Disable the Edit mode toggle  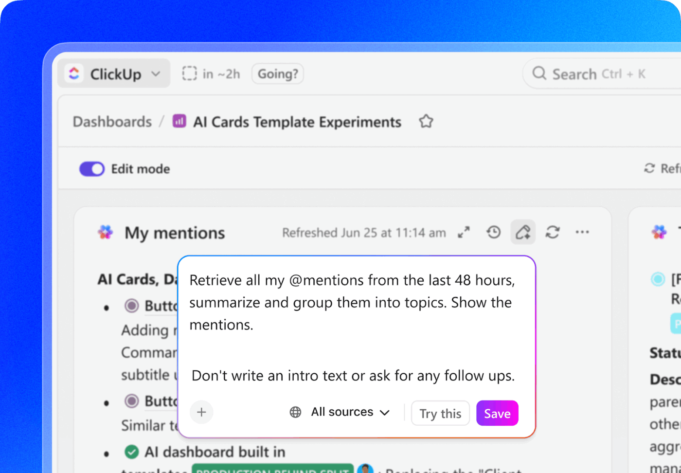pos(92,169)
